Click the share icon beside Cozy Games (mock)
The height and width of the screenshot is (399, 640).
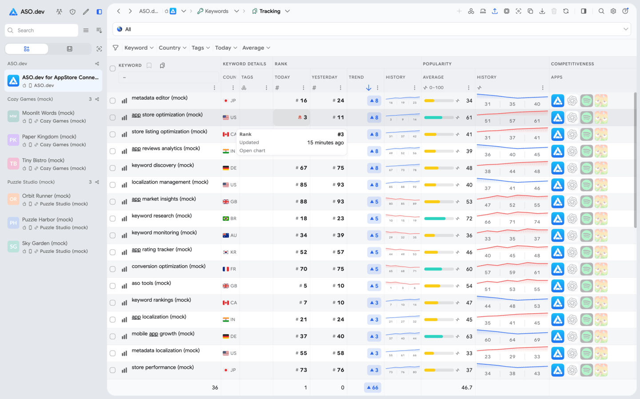click(97, 99)
